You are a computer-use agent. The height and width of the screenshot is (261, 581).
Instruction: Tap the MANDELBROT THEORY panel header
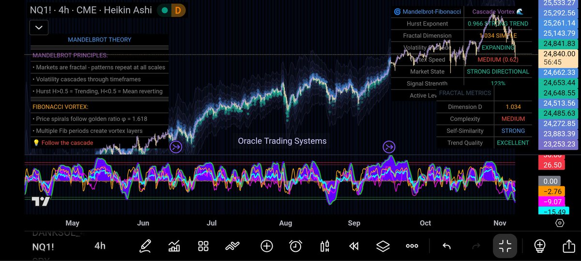[x=99, y=40]
